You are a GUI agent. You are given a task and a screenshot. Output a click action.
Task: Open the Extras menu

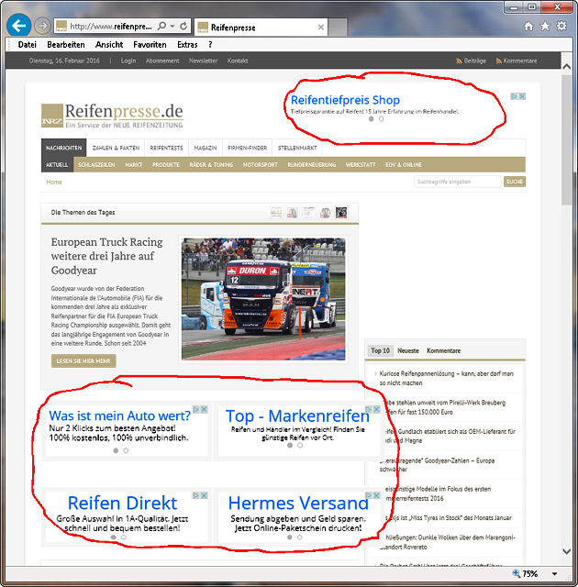(187, 45)
